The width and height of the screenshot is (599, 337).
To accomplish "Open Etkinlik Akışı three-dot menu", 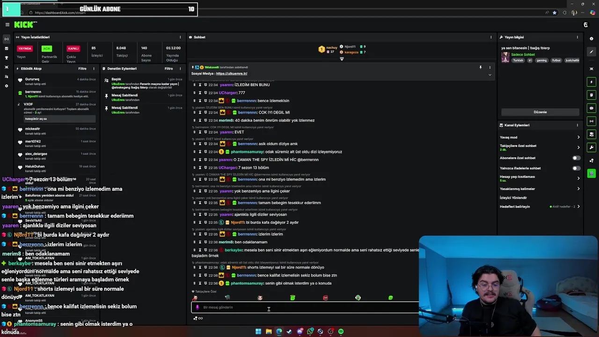I will [x=94, y=68].
